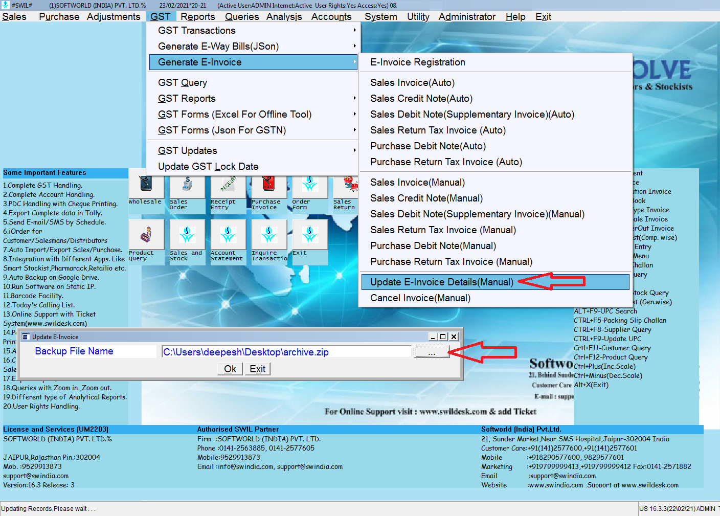Viewport: 720px width, 516px height.
Task: Click Exit button in Update E-Invoice dialog
Action: (257, 369)
